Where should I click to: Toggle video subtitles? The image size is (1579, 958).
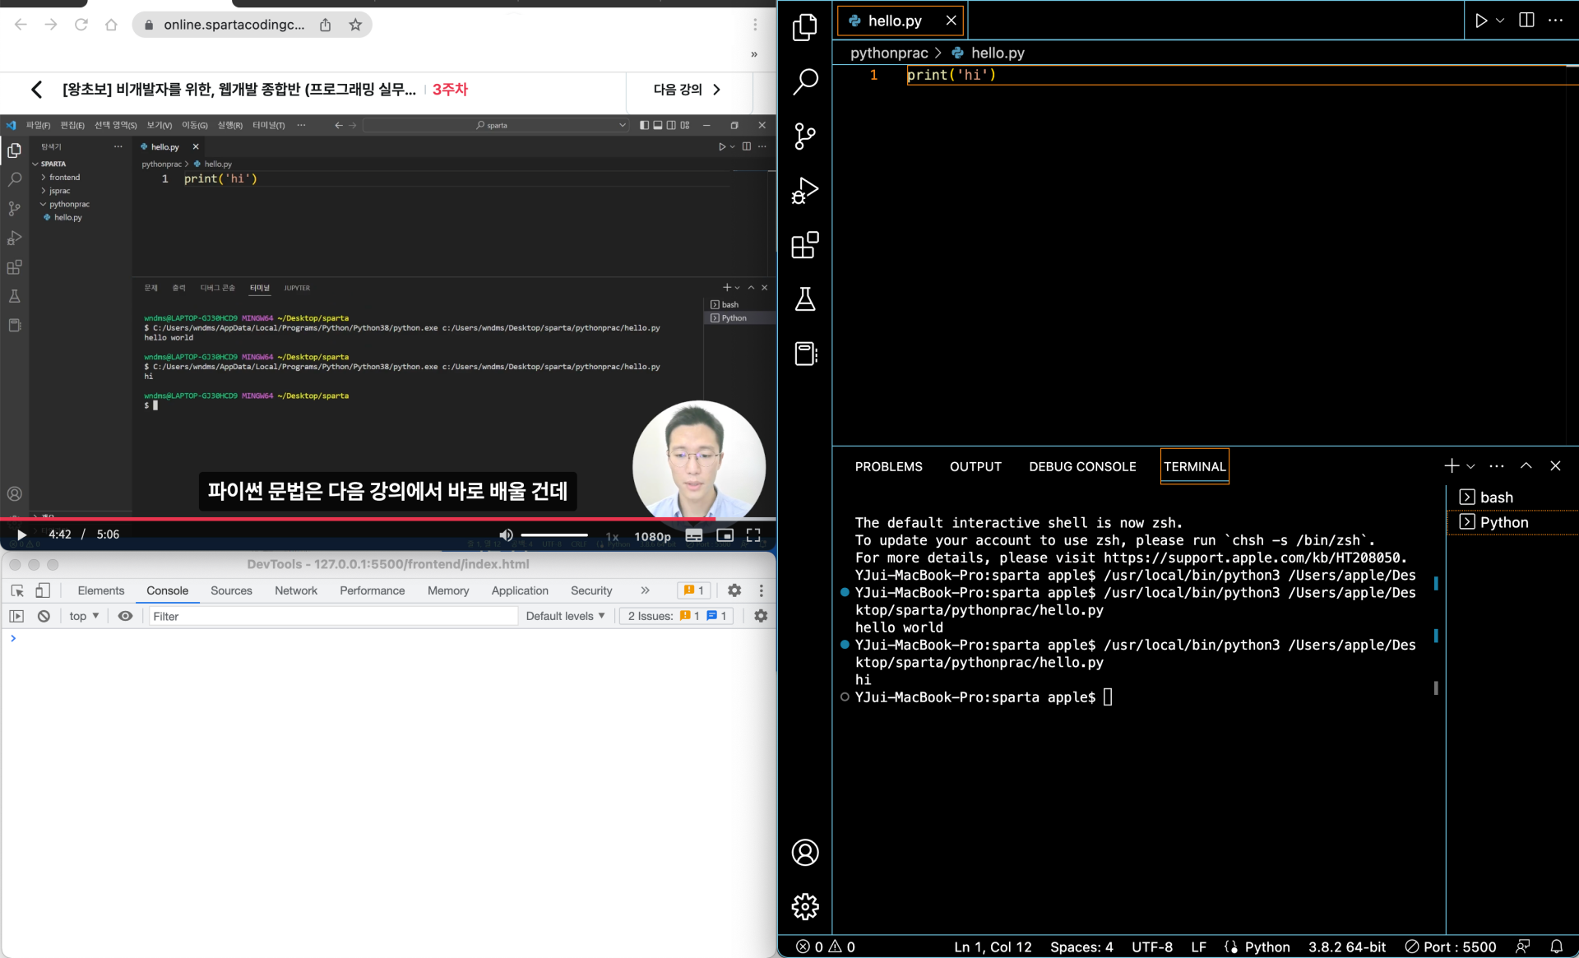pyautogui.click(x=694, y=535)
